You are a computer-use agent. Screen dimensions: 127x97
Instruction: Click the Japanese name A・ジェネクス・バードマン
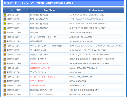point(42,94)
